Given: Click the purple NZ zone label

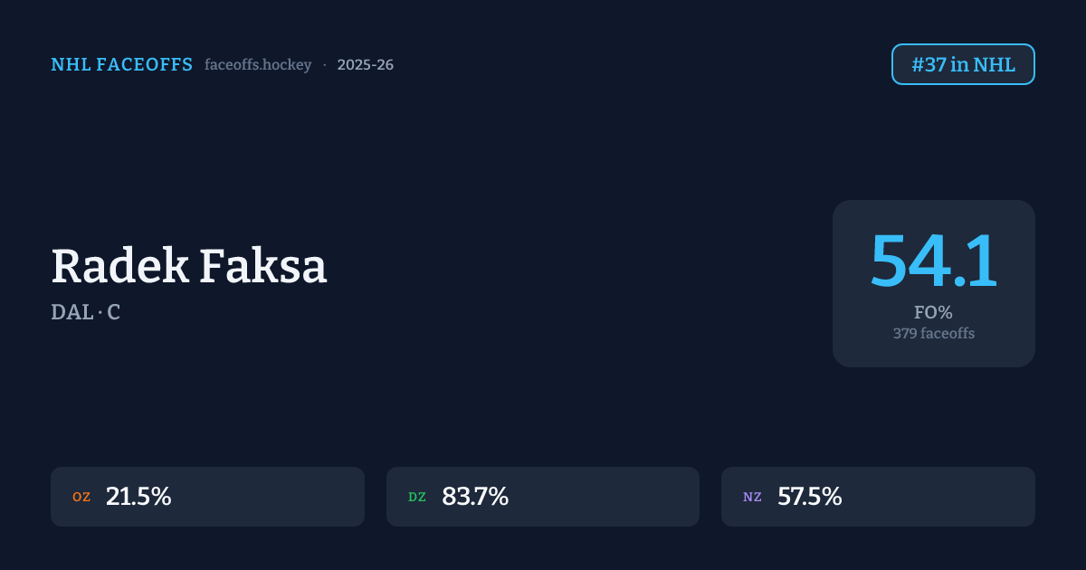Looking at the screenshot, I should point(752,497).
